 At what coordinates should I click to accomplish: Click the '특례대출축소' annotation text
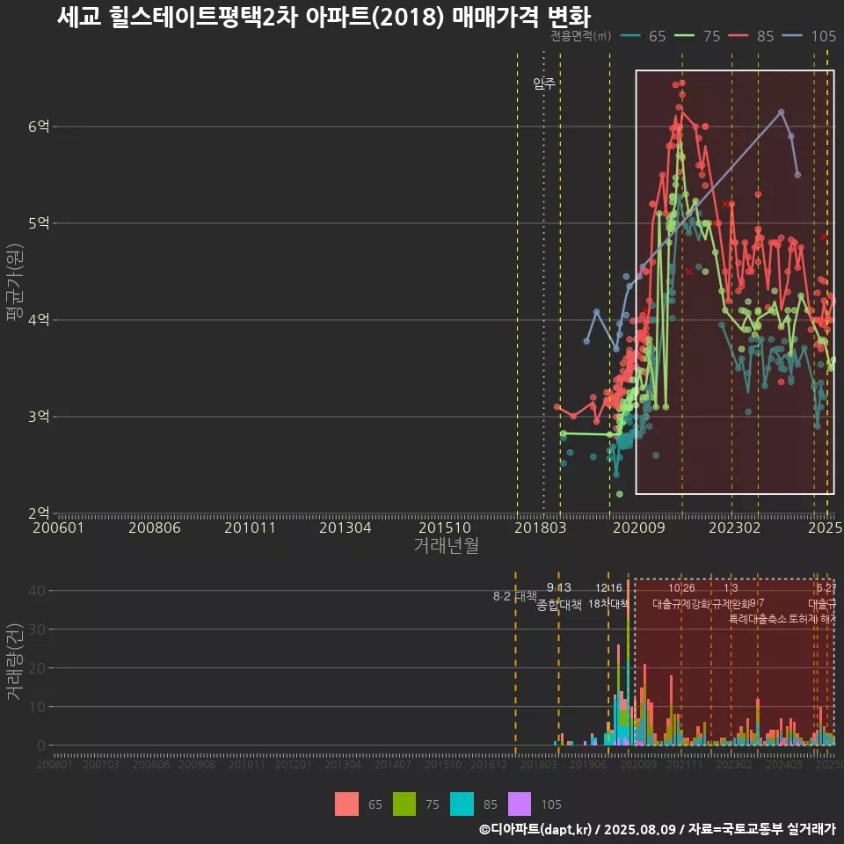pyautogui.click(x=758, y=619)
